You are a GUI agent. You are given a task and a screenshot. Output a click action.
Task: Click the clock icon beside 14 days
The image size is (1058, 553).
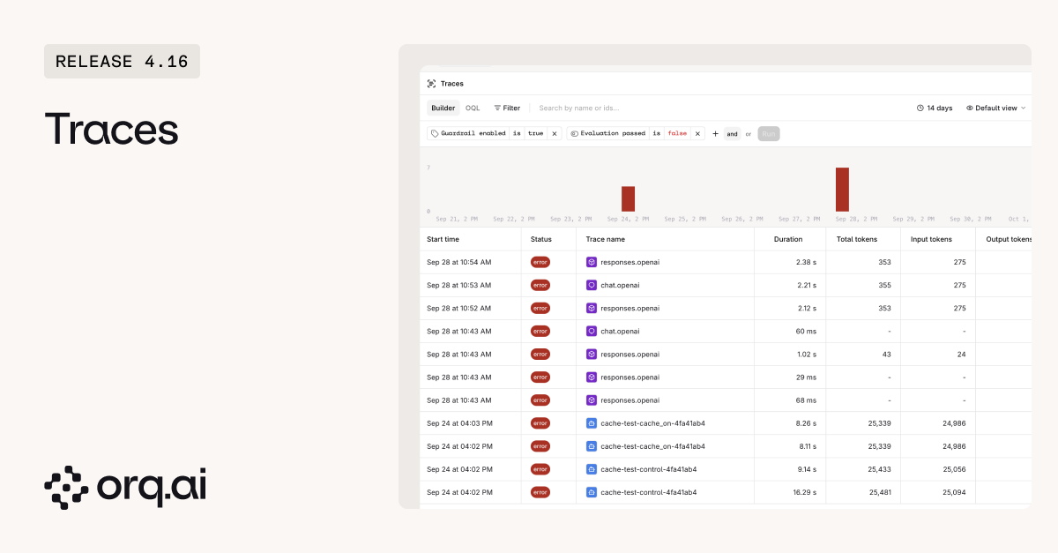(x=920, y=108)
